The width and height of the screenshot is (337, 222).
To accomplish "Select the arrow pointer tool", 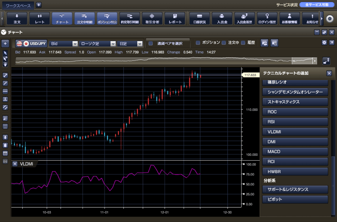I will tap(5, 53).
